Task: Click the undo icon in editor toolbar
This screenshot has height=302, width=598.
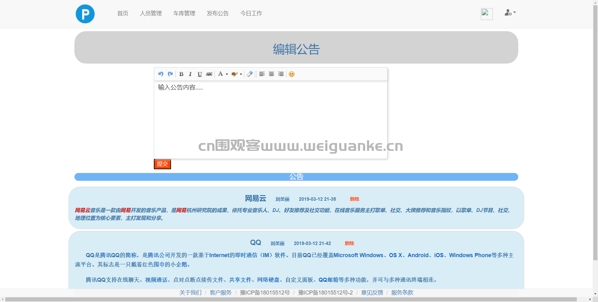Action: 161,74
